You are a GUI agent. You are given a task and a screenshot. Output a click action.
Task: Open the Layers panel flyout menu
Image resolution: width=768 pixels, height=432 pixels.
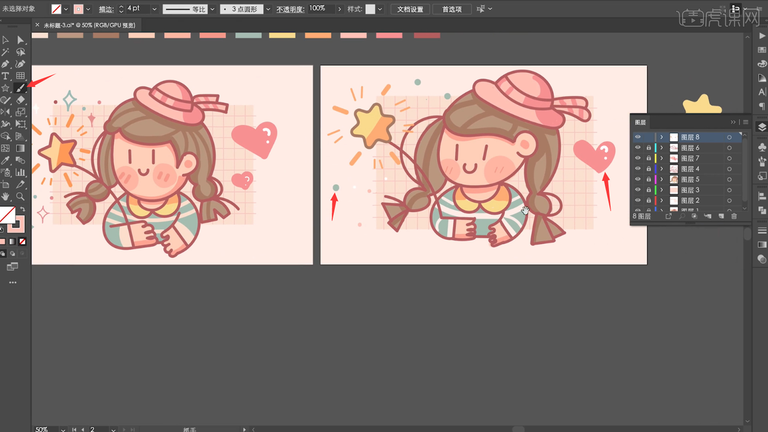[x=746, y=122]
